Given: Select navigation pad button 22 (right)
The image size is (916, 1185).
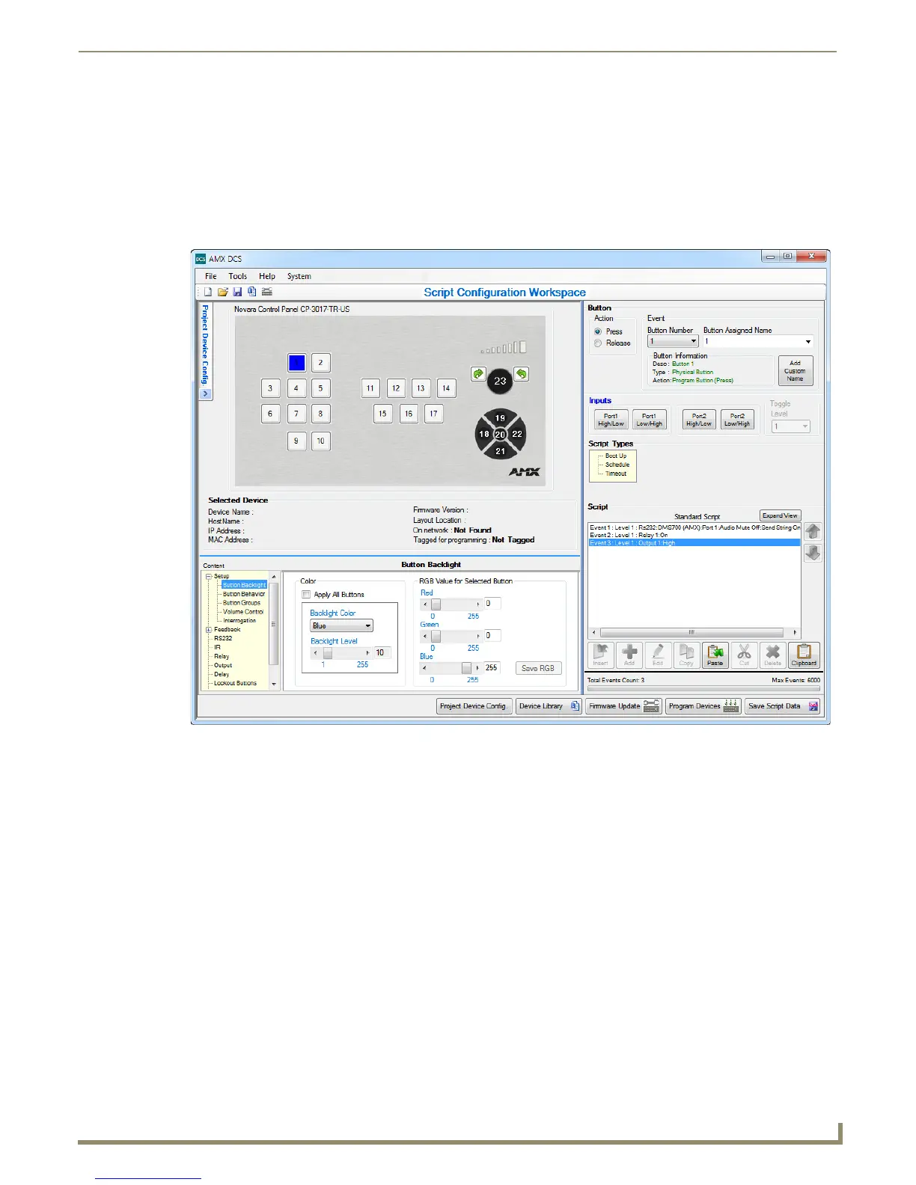Looking at the screenshot, I should click(x=517, y=434).
